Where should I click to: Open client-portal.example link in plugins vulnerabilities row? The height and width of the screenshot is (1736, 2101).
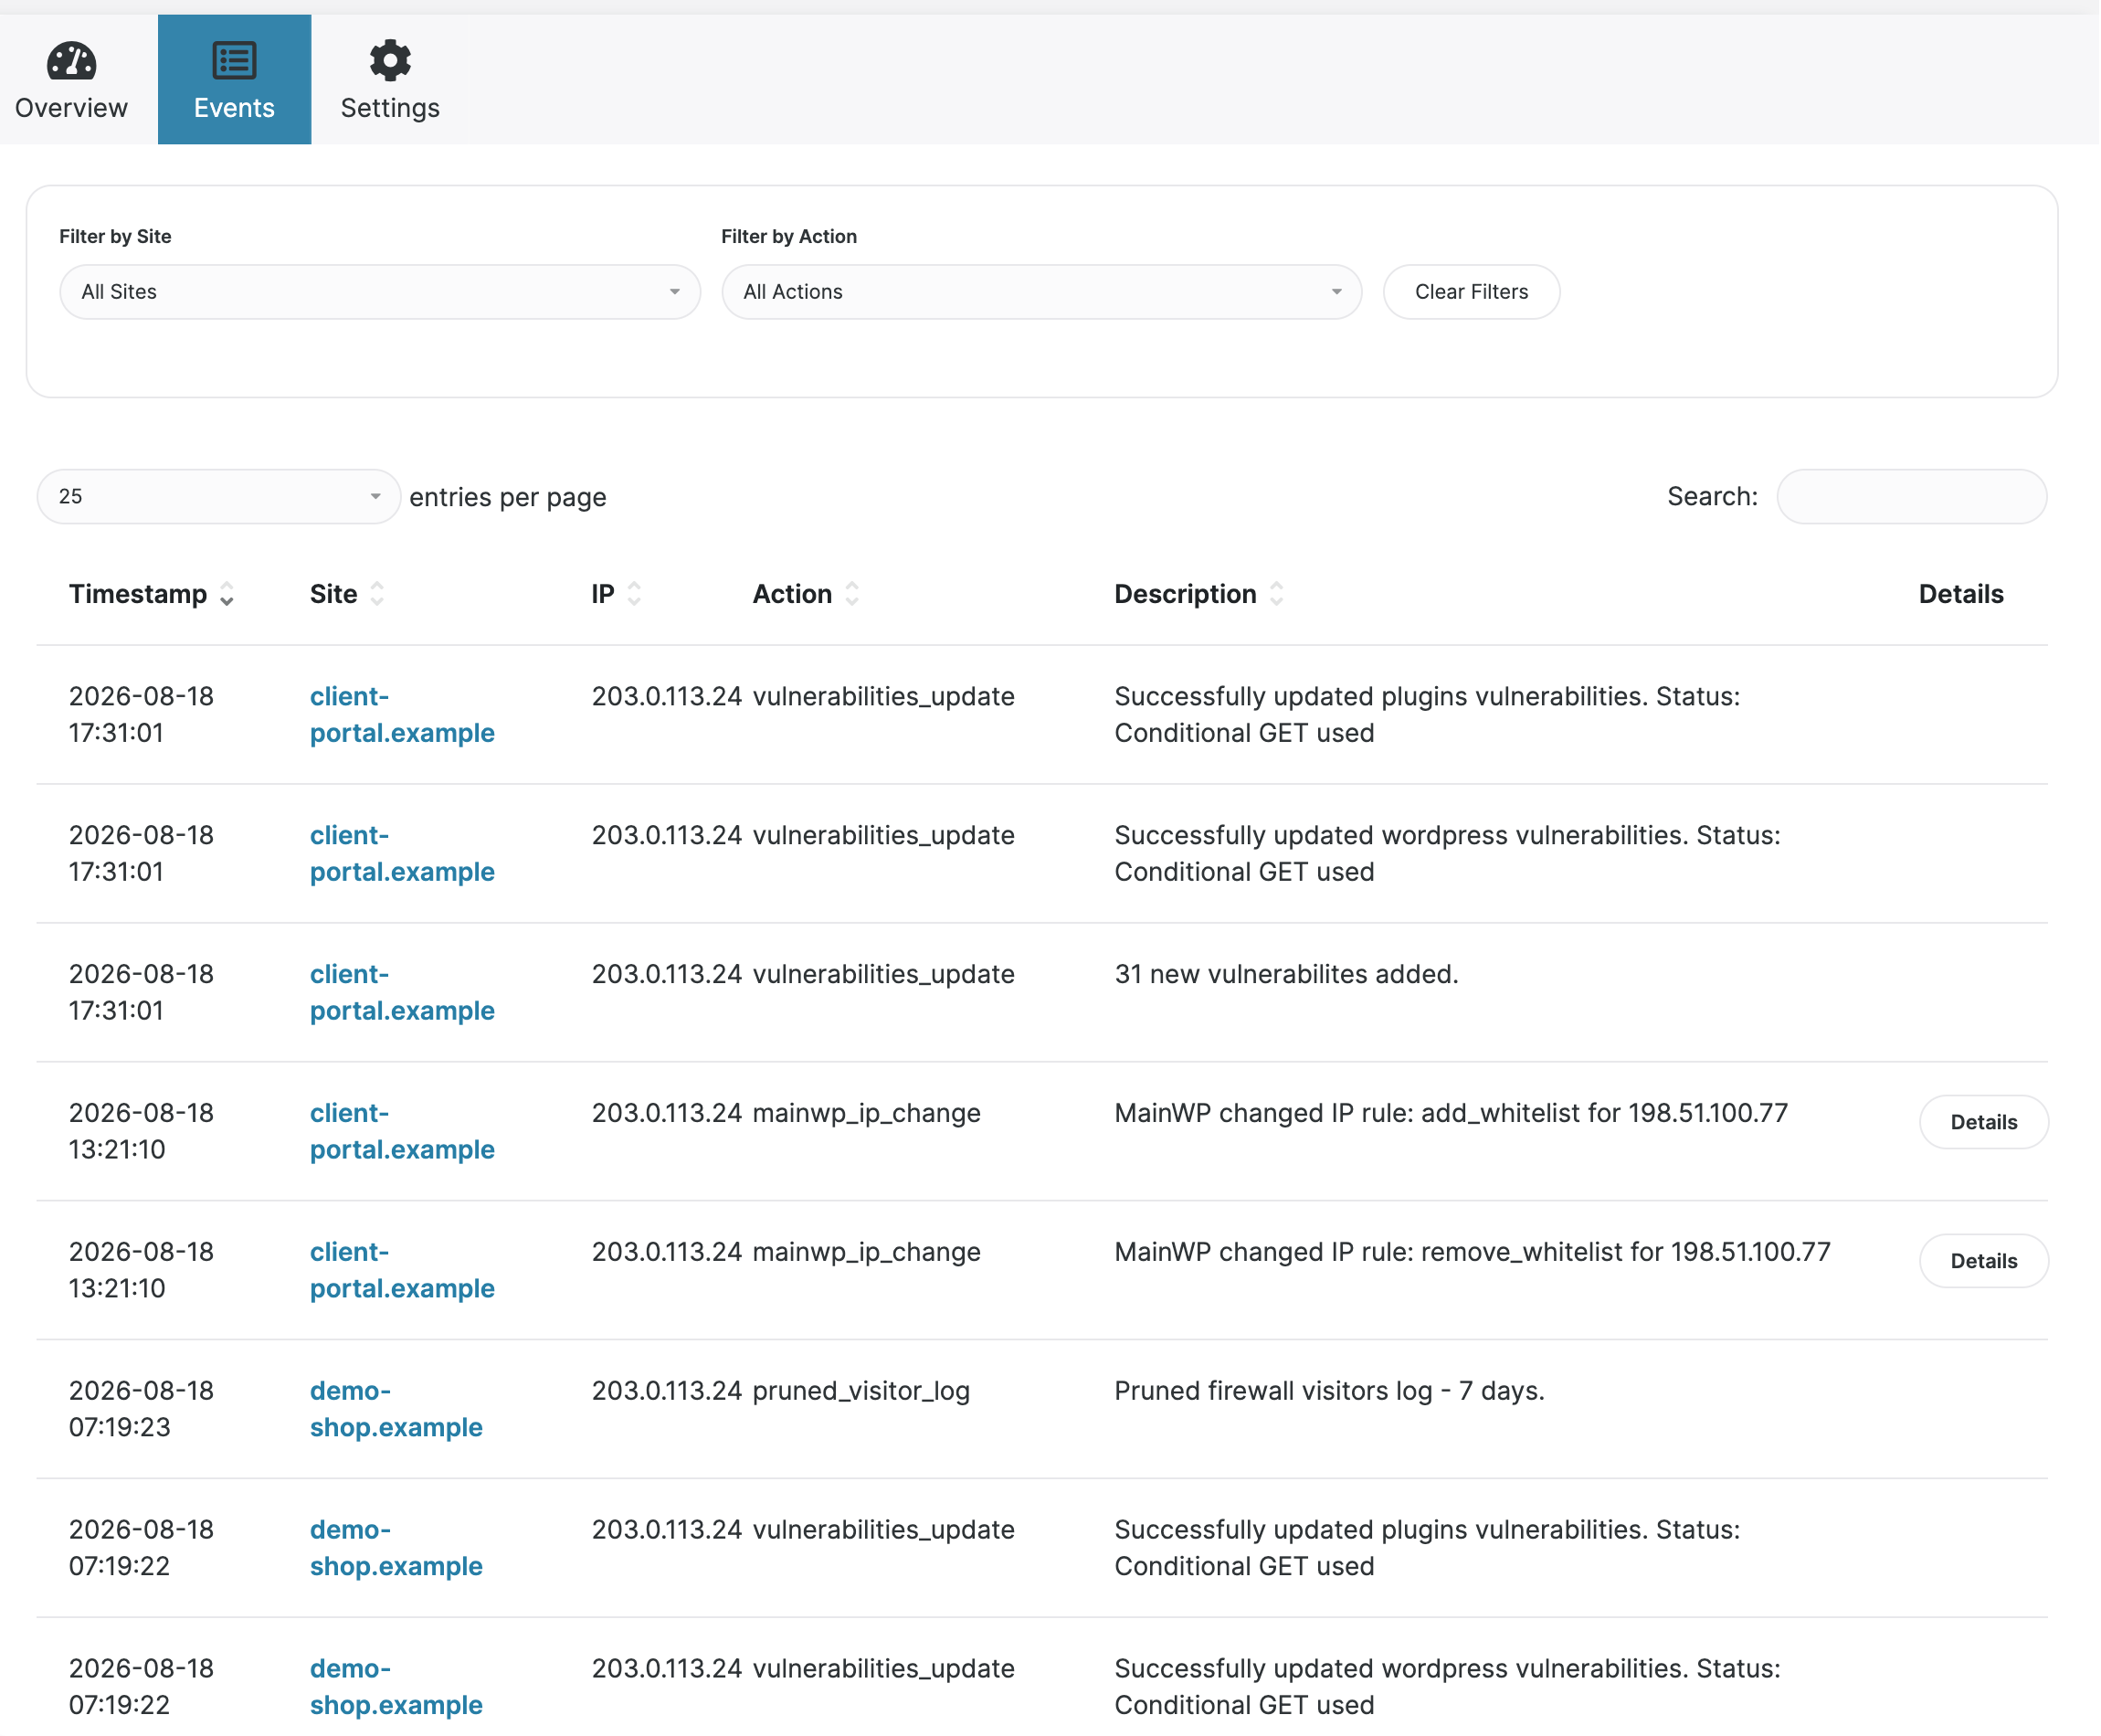pyautogui.click(x=402, y=715)
